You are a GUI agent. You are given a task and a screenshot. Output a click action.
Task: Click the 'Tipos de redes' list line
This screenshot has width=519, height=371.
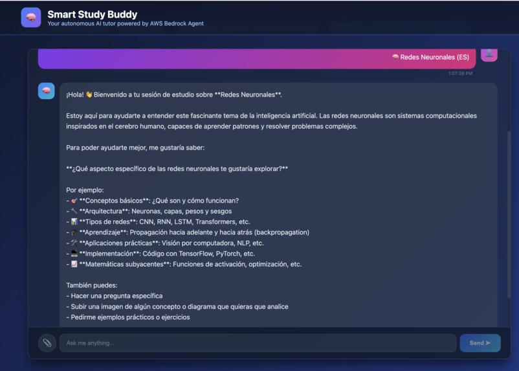click(x=158, y=221)
